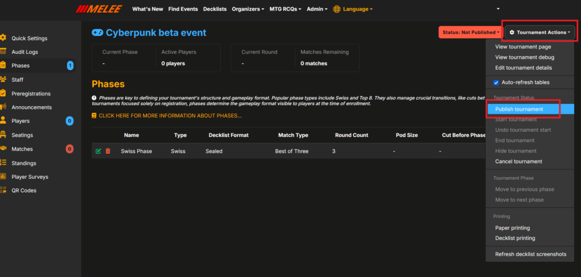Open the Status: Not Published dropdown
This screenshot has height=277, width=581.
(470, 32)
